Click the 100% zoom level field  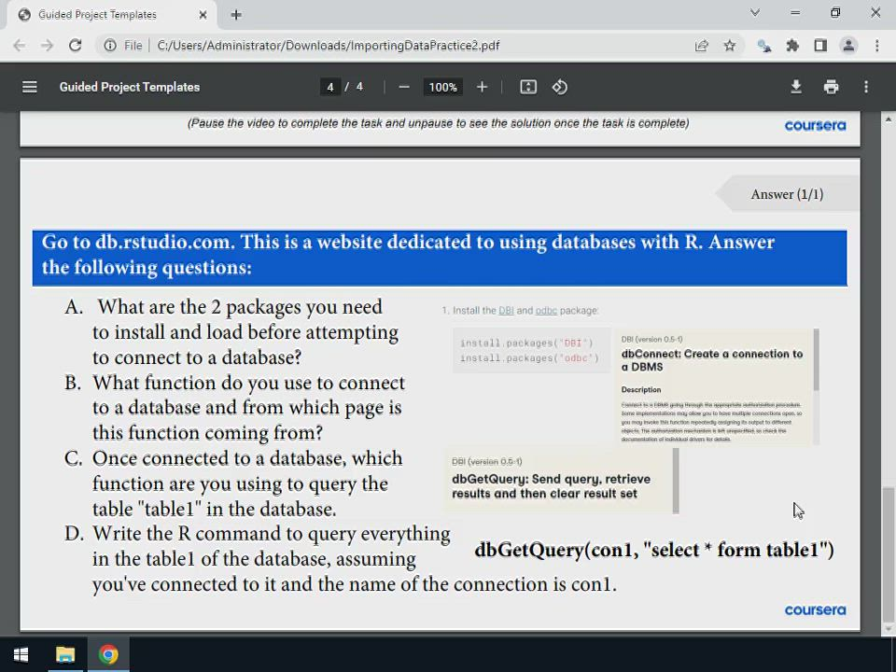(x=442, y=87)
